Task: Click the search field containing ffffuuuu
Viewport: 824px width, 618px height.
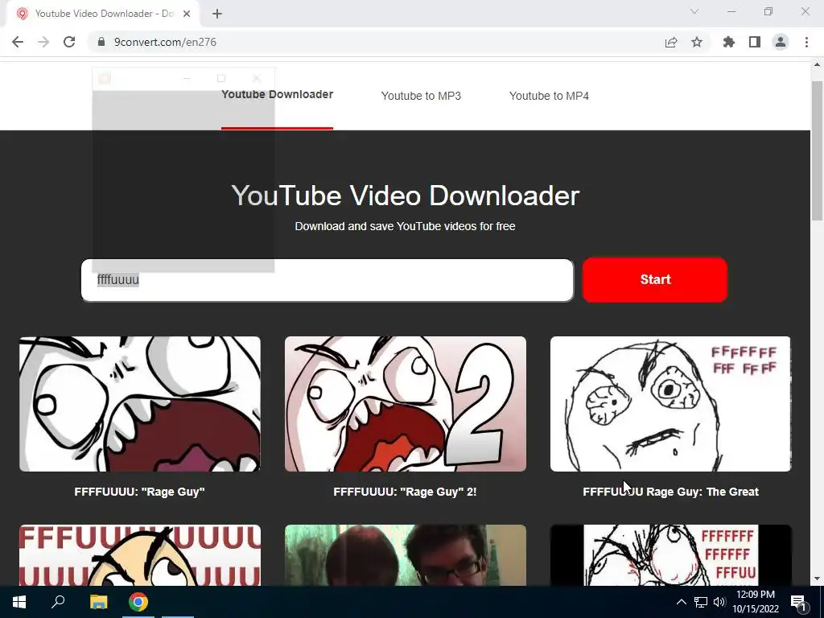Action: pyautogui.click(x=328, y=280)
